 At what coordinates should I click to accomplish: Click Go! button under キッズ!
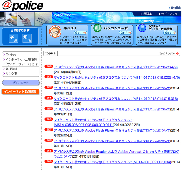coord(80,33)
